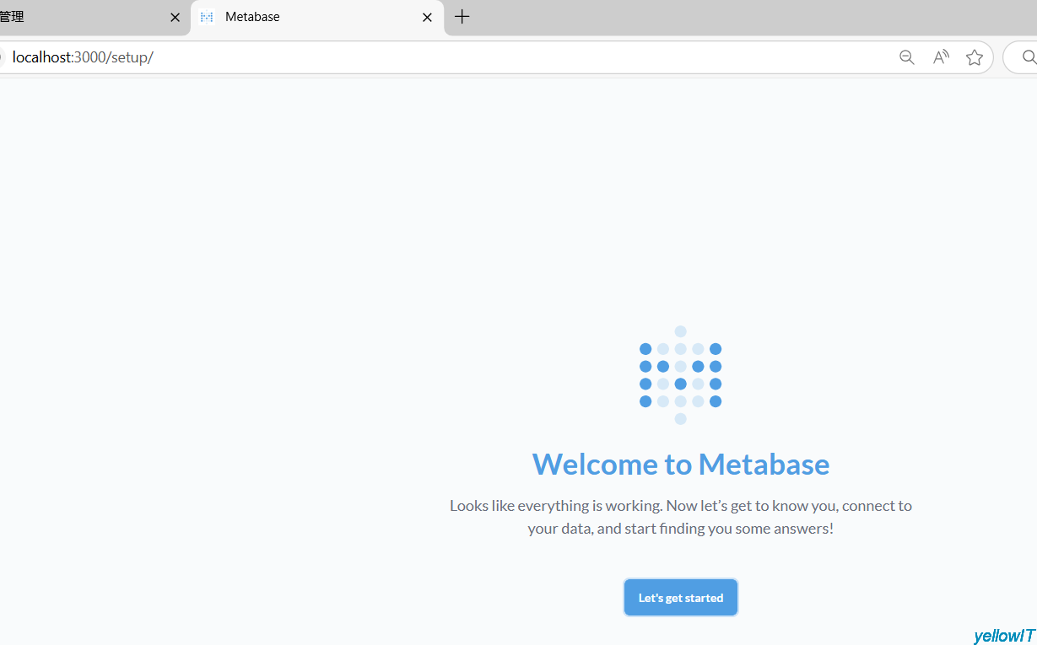Click the search icon at toolbar right edge
The height and width of the screenshot is (645, 1037).
[x=1029, y=57]
